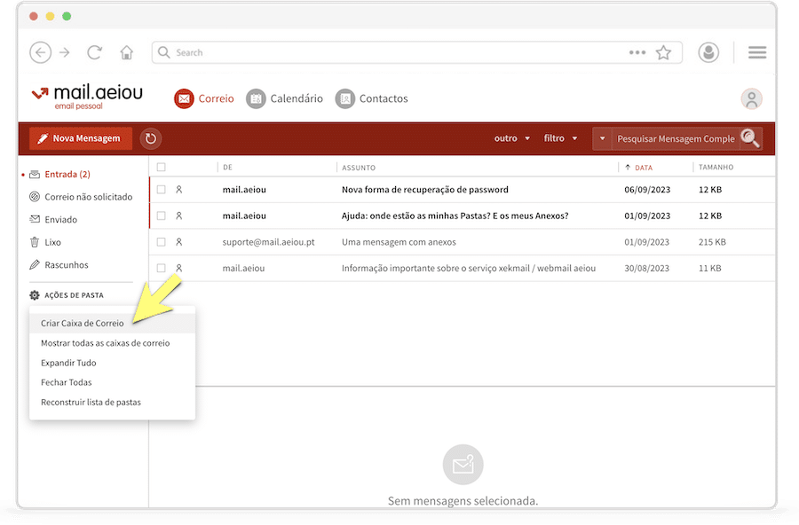Click the browser home icon
Image resolution: width=799 pixels, height=525 pixels.
click(127, 52)
